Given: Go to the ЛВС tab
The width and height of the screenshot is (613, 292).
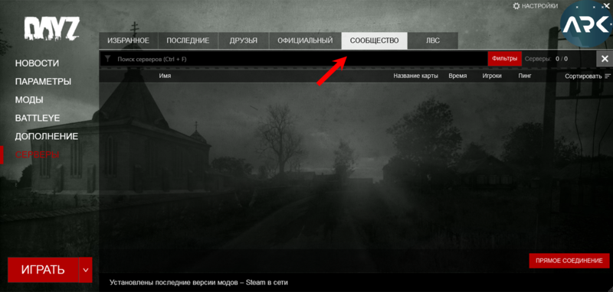Looking at the screenshot, I should pos(432,41).
